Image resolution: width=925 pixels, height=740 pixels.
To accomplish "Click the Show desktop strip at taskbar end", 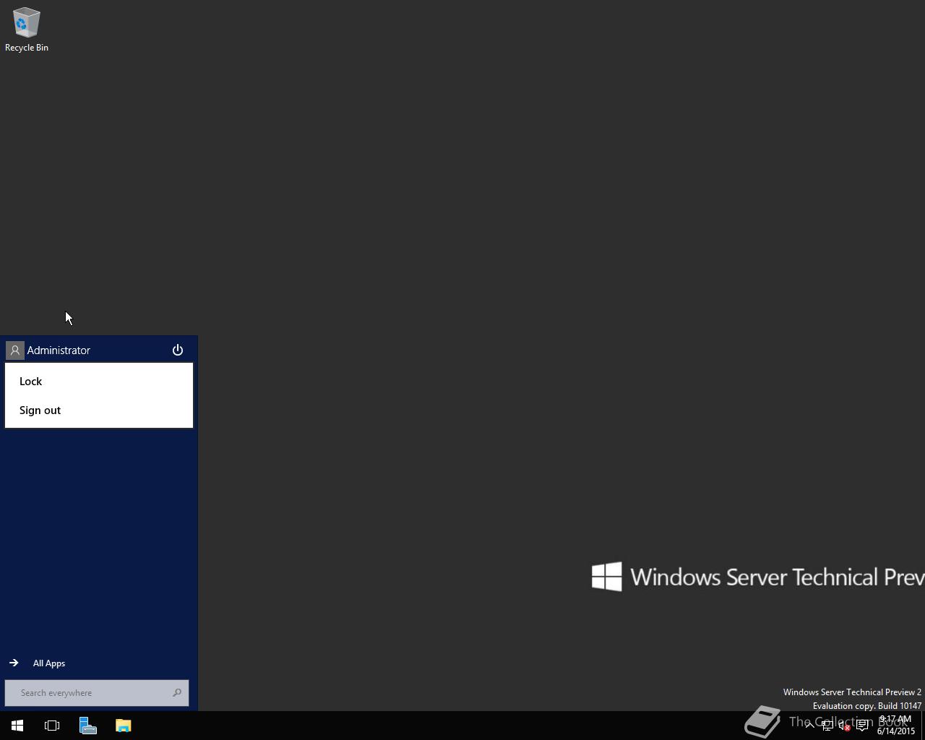I will [x=923, y=726].
